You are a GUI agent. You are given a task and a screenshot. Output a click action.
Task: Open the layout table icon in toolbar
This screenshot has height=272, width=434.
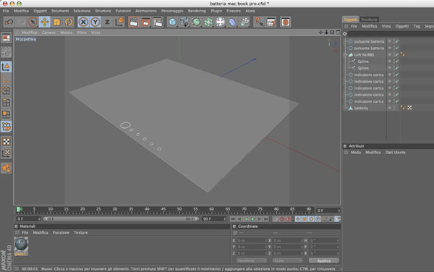271,22
